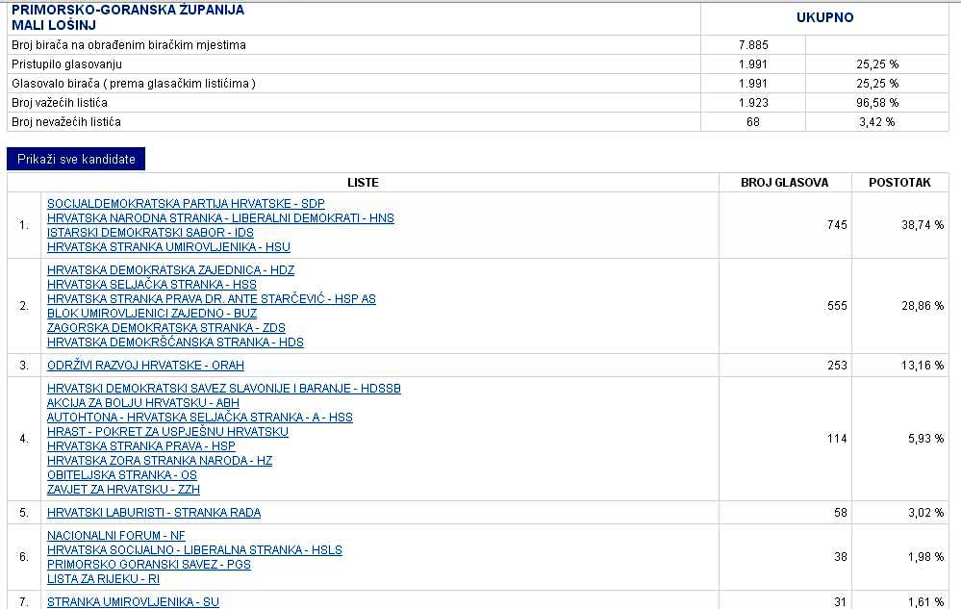
Task: Open HRVATSKA DEMOKRATSKA ZAJEDNICA - HDZ link
Action: tap(170, 270)
